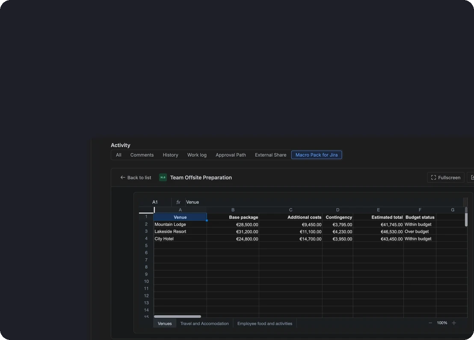
Task: Switch to External Share tab
Action: [x=270, y=155]
